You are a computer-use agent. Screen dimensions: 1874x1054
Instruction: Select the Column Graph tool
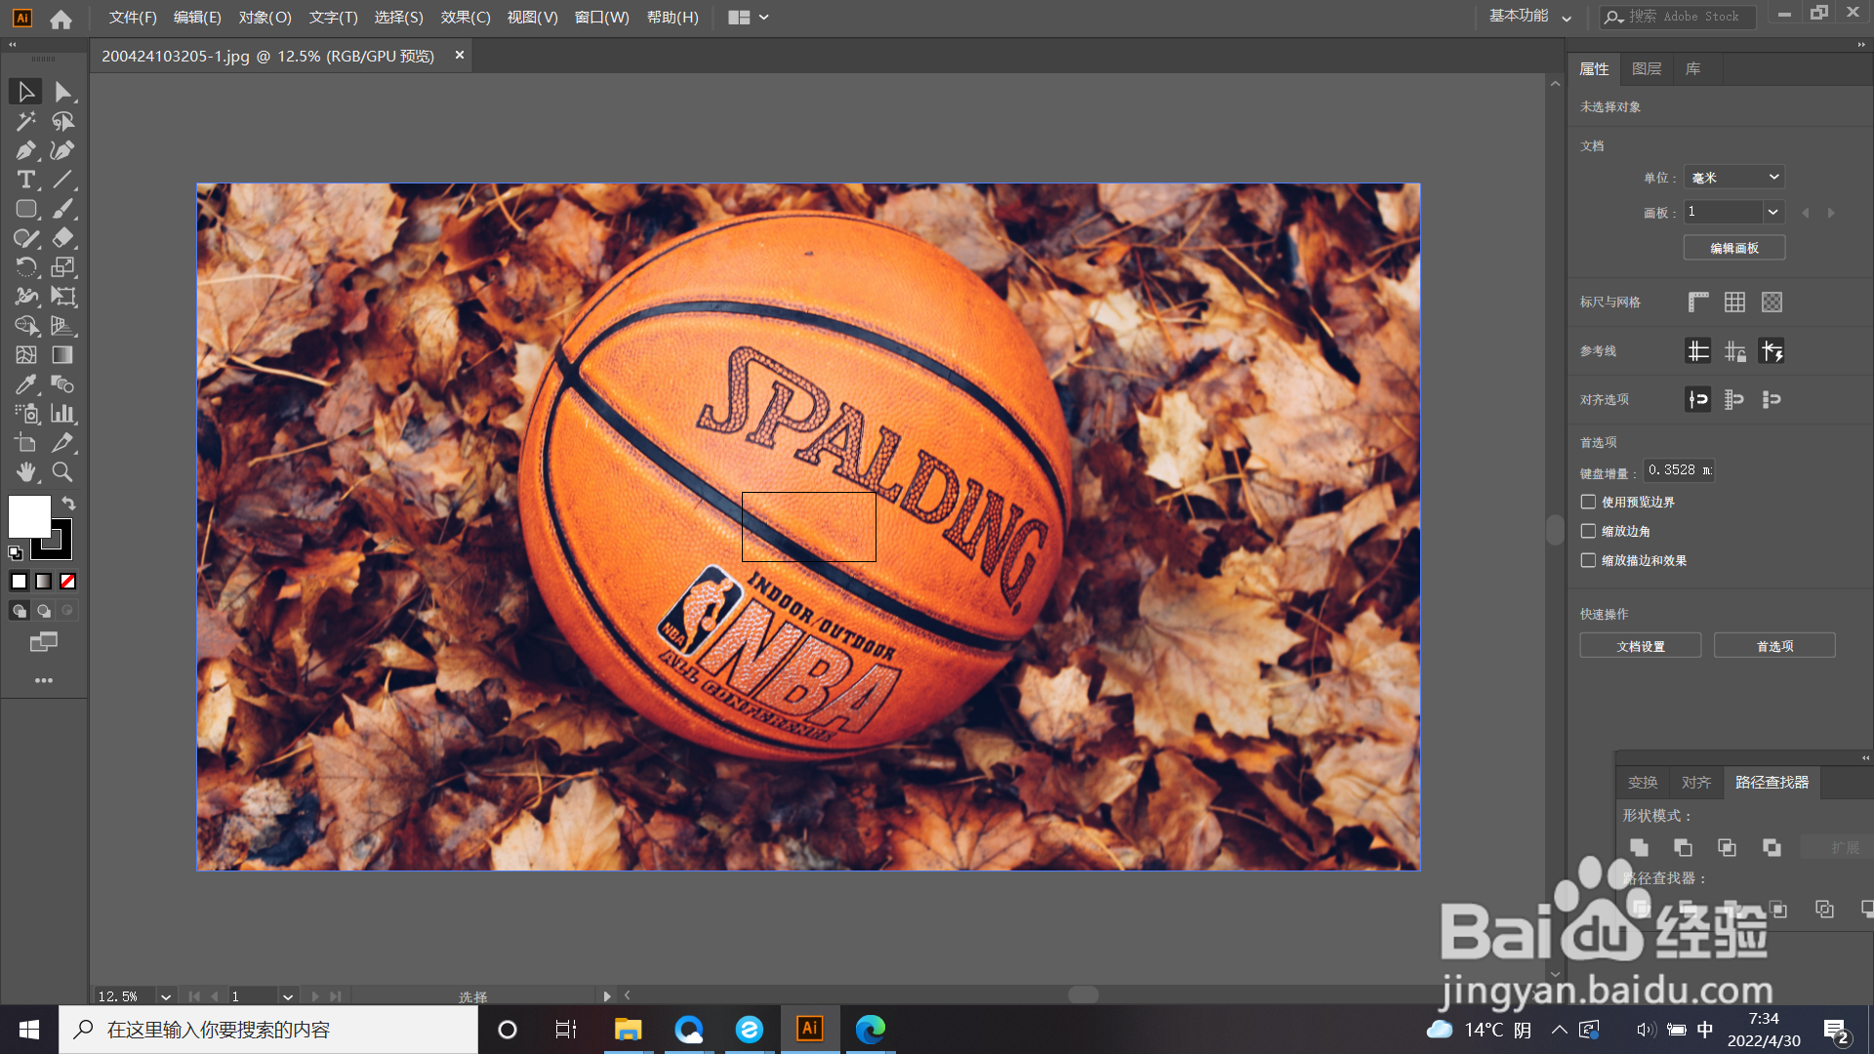(x=63, y=414)
